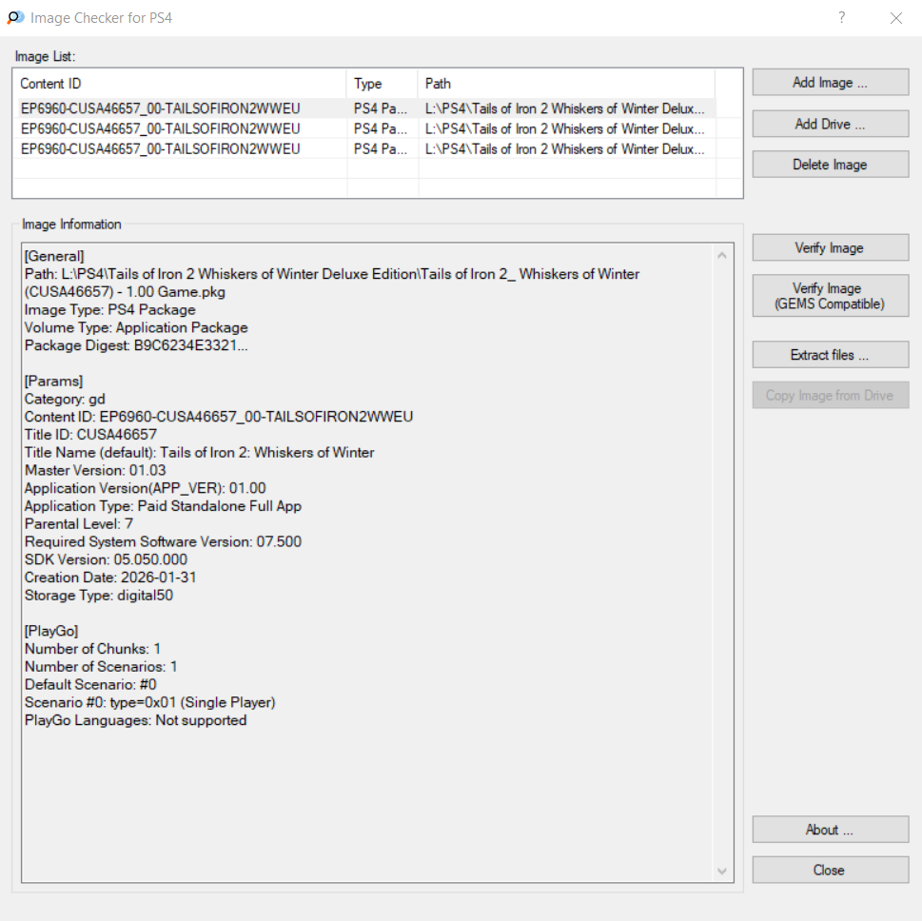
Task: Click the question mark help button
Action: 842,18
